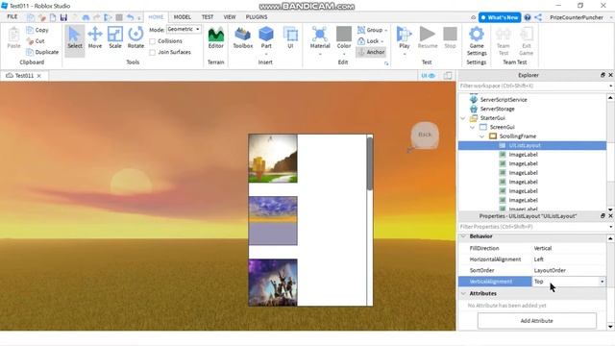The height and width of the screenshot is (346, 615).
Task: Enable the Join Surfaces checkbox
Action: click(x=153, y=52)
